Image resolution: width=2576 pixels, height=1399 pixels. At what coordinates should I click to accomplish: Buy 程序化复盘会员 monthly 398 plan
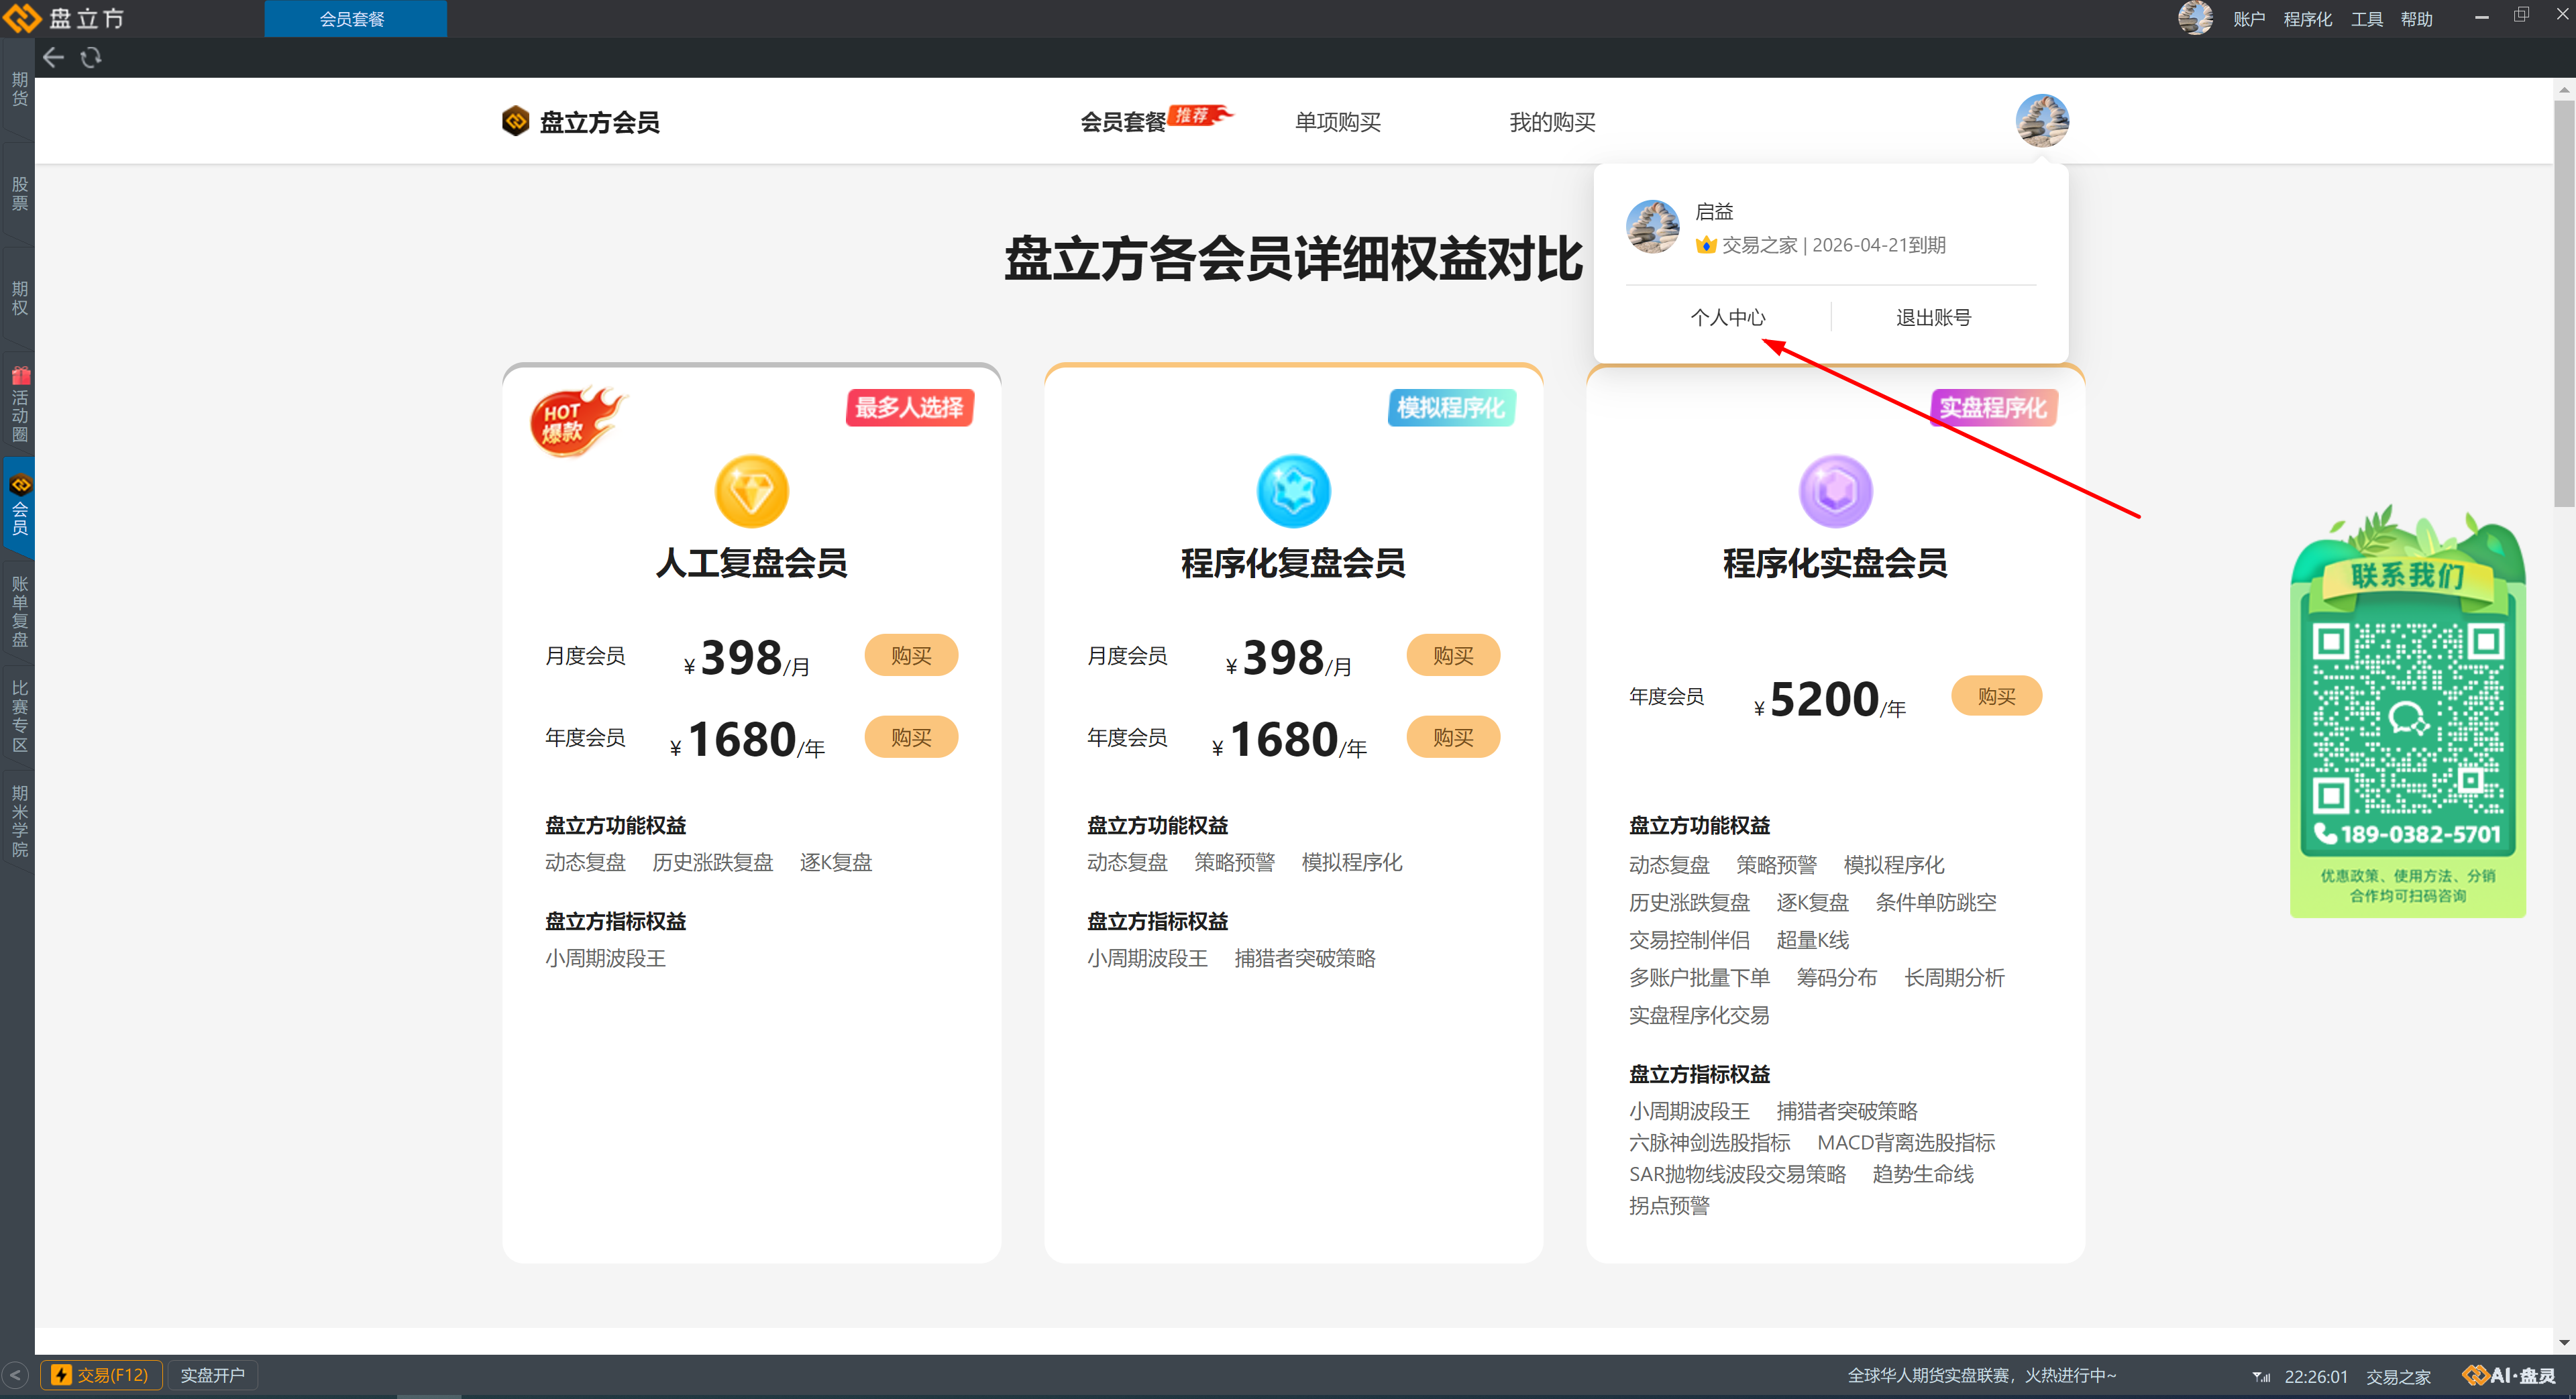coord(1453,655)
